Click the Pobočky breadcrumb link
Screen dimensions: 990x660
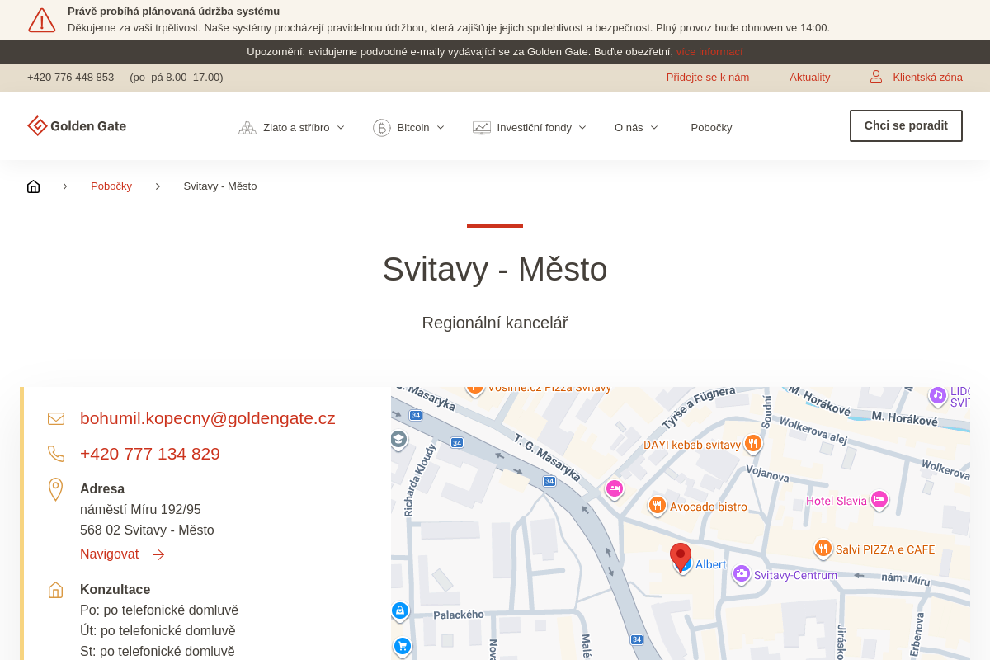(111, 186)
